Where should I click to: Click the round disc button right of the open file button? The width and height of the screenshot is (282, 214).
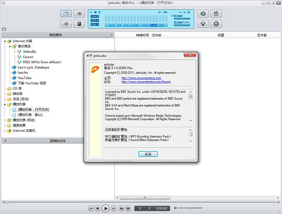128,208
